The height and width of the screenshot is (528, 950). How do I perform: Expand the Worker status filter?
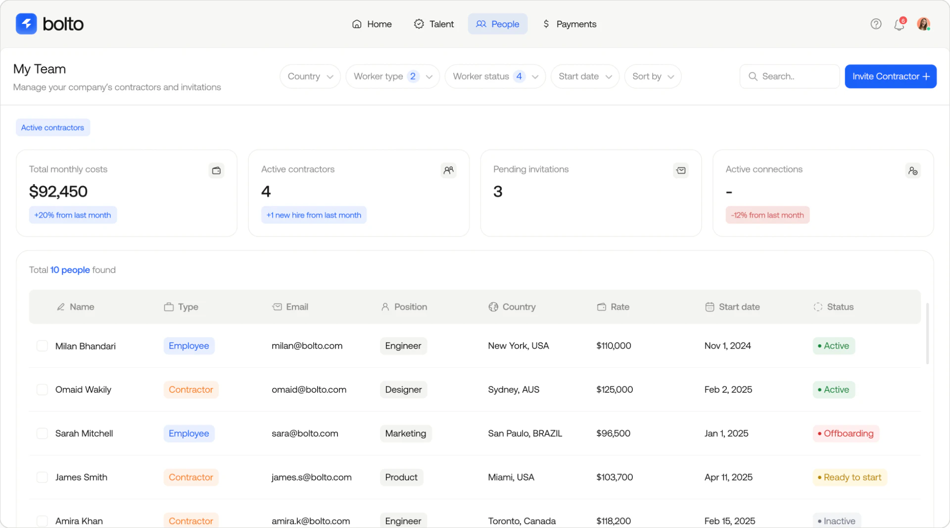(495, 76)
